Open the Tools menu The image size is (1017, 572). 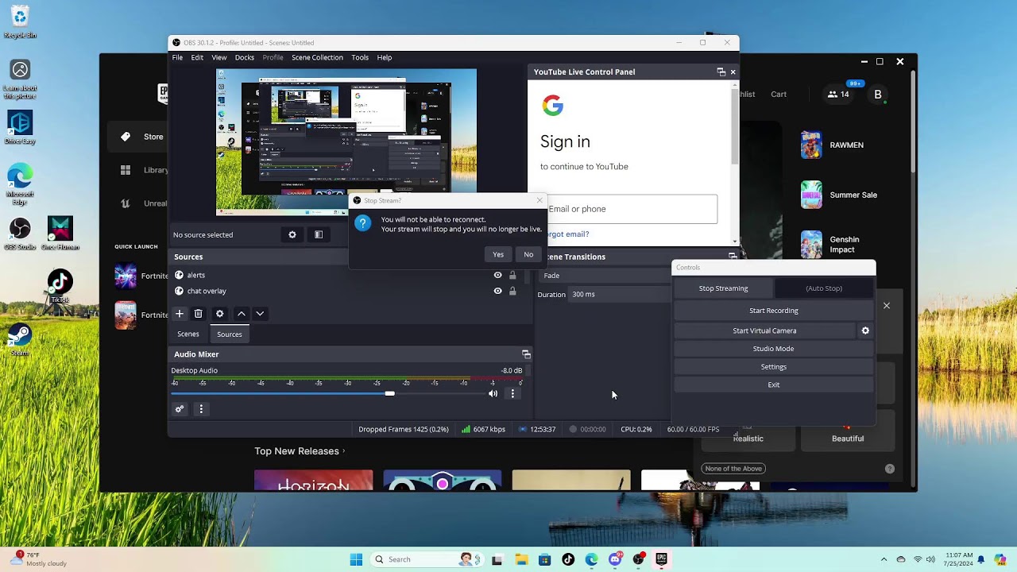pyautogui.click(x=360, y=57)
